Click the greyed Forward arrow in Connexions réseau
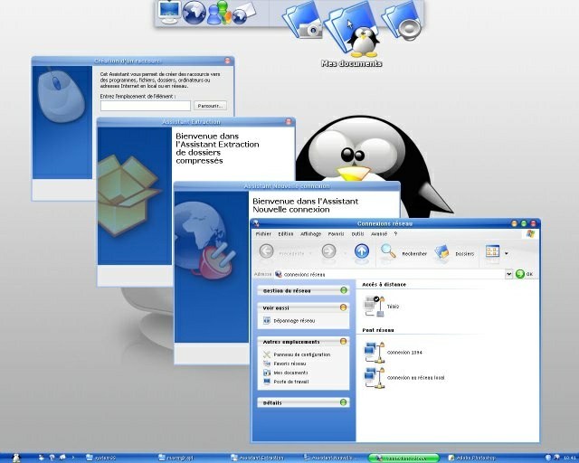Viewport: 579px width, 463px height. click(x=328, y=251)
